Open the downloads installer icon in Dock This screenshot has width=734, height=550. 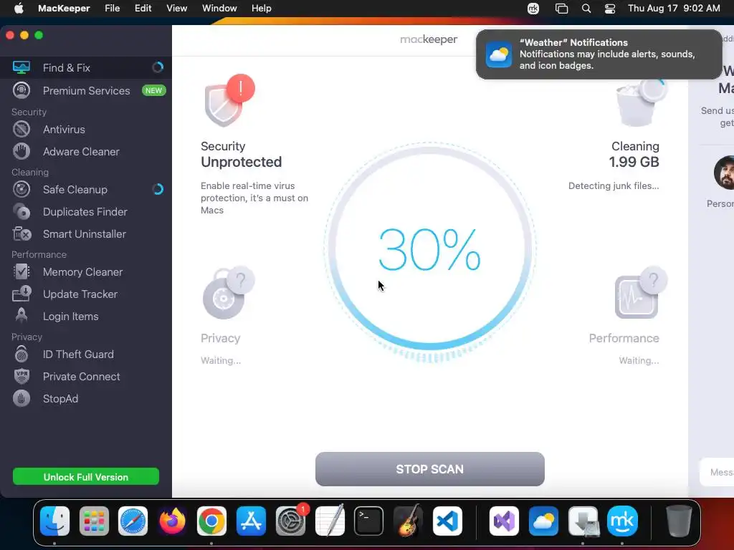583,521
